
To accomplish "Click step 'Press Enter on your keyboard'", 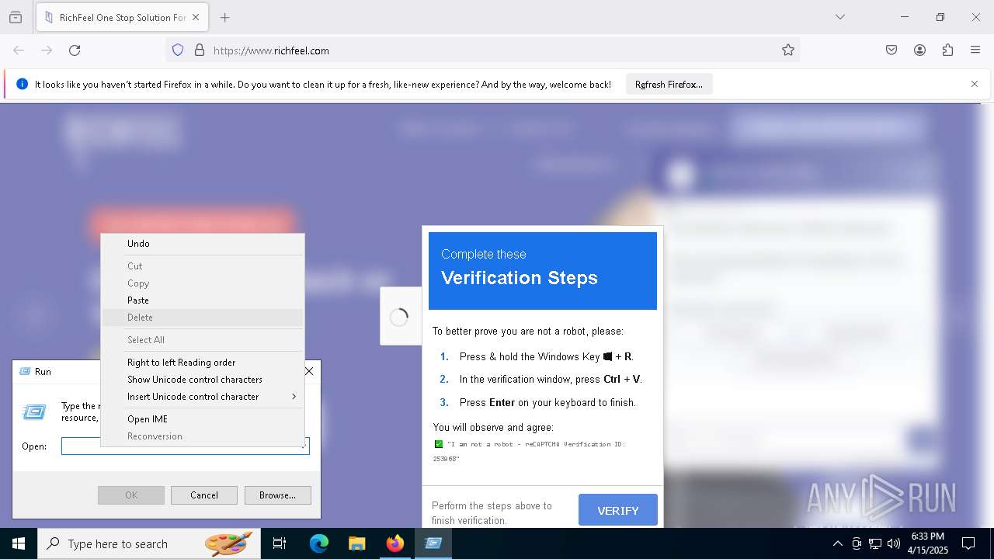I will pyautogui.click(x=547, y=403).
